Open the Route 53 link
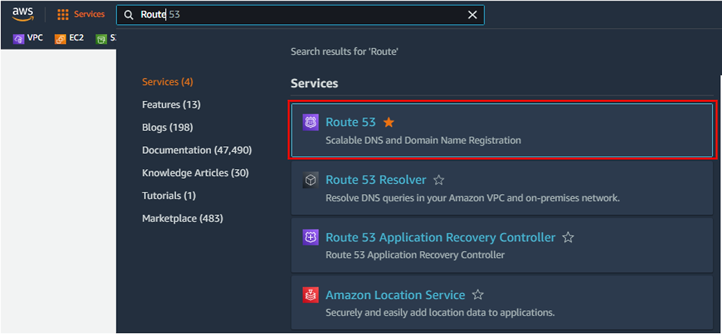 350,122
